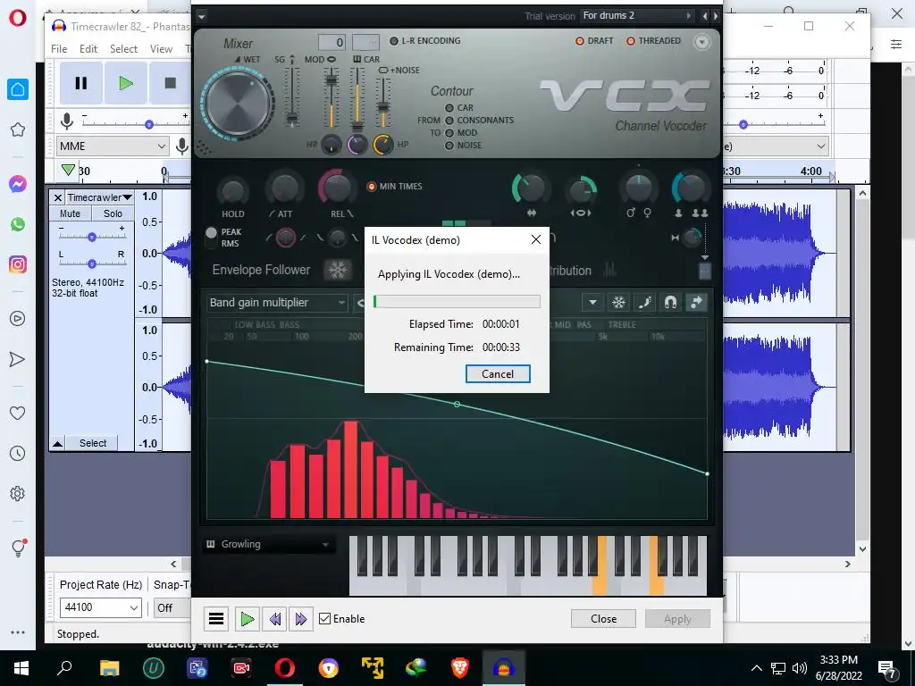The height and width of the screenshot is (686, 915).
Task: Adjust the Timecrawler track pan slider
Action: (92, 264)
